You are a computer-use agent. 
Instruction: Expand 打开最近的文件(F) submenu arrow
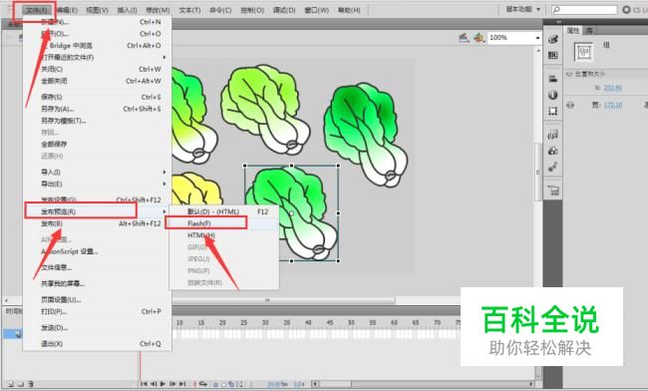164,57
